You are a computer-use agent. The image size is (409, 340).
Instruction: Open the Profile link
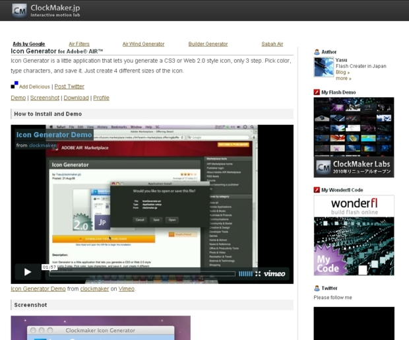pos(101,98)
